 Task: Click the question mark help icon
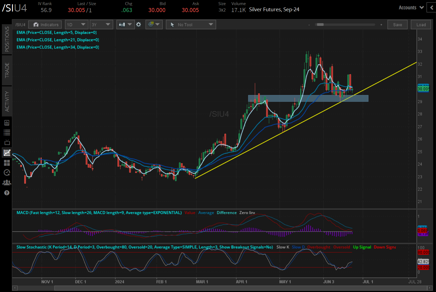(x=7, y=193)
